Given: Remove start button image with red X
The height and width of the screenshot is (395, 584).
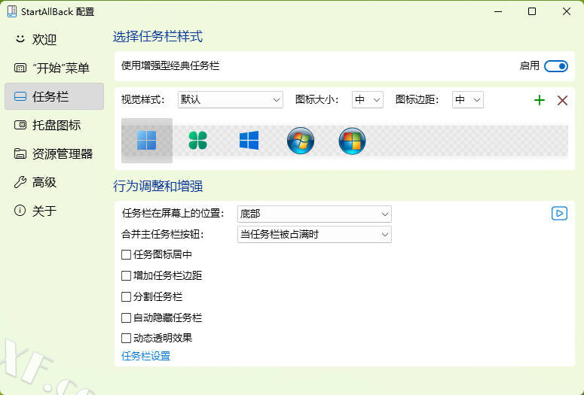Looking at the screenshot, I should tap(562, 100).
